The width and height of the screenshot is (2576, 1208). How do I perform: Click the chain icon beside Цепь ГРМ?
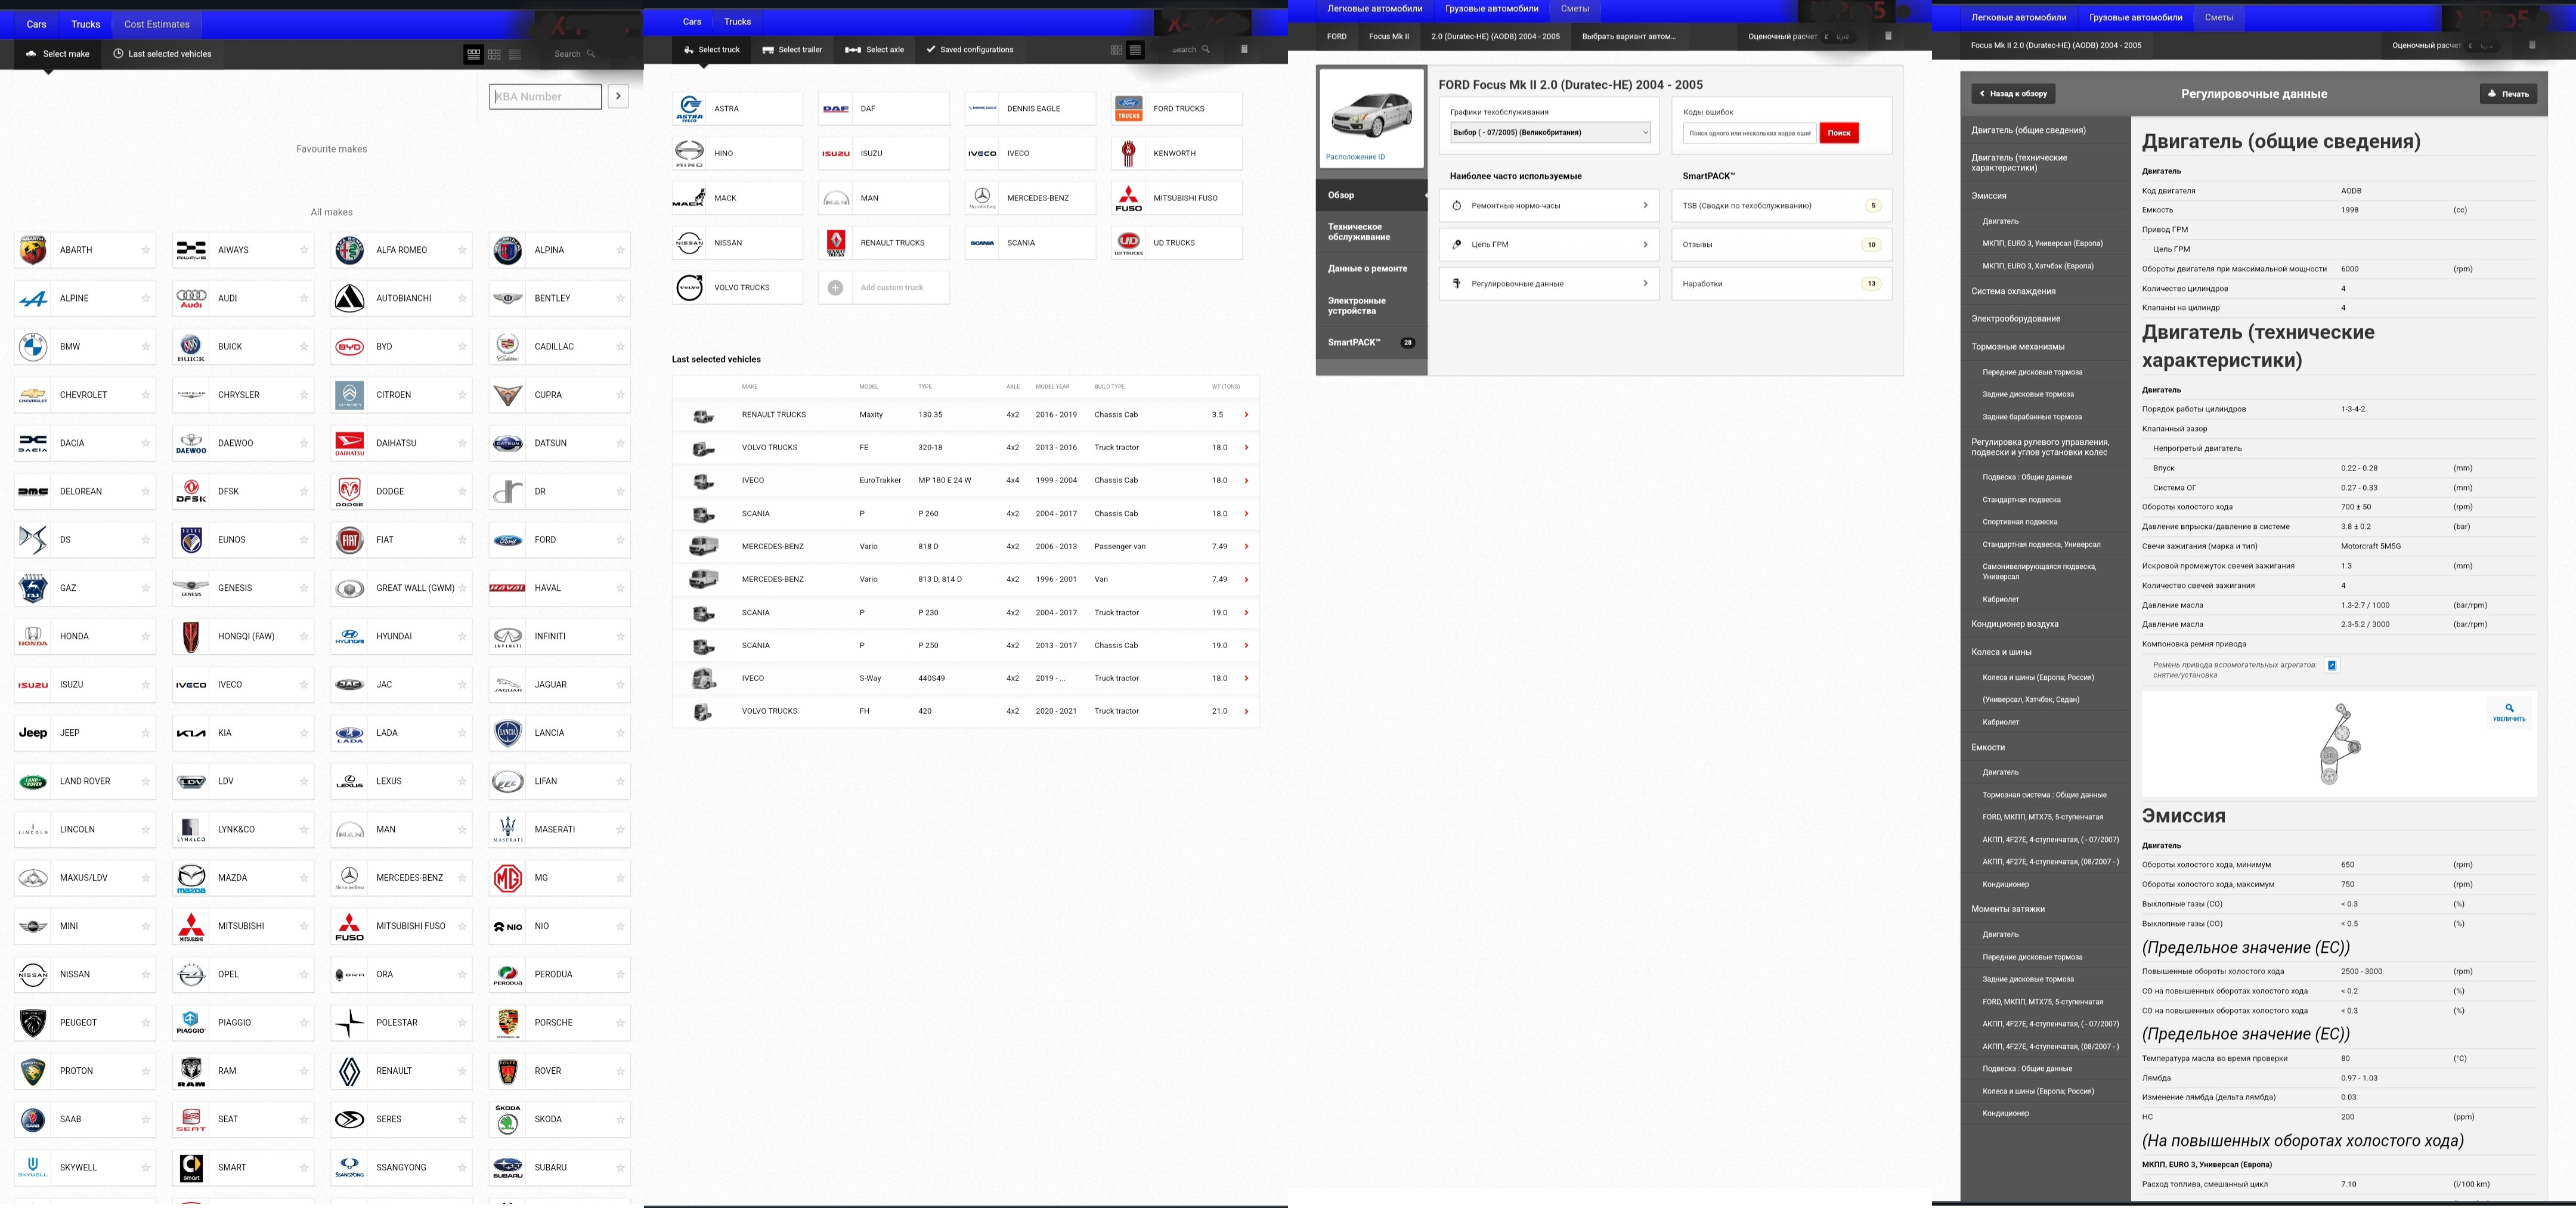click(x=1457, y=245)
